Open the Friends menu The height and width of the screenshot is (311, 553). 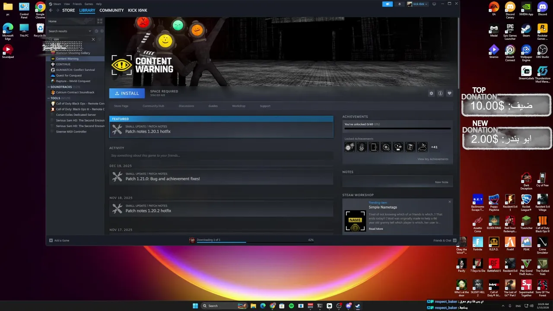[77, 4]
